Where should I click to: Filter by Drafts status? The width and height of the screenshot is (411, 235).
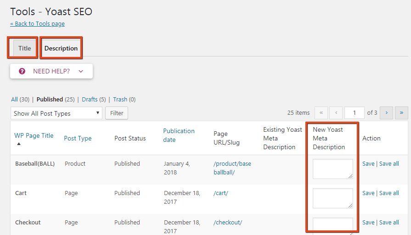pyautogui.click(x=90, y=99)
